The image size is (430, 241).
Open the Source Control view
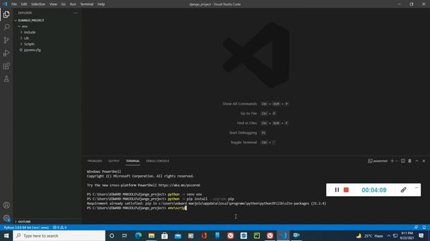pos(6,40)
